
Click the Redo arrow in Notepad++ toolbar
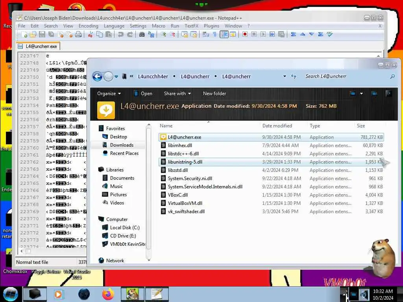pyautogui.click(x=130, y=34)
